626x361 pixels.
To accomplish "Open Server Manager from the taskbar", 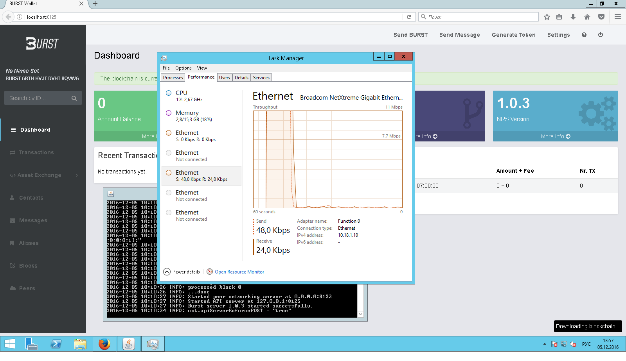I will tap(31, 344).
